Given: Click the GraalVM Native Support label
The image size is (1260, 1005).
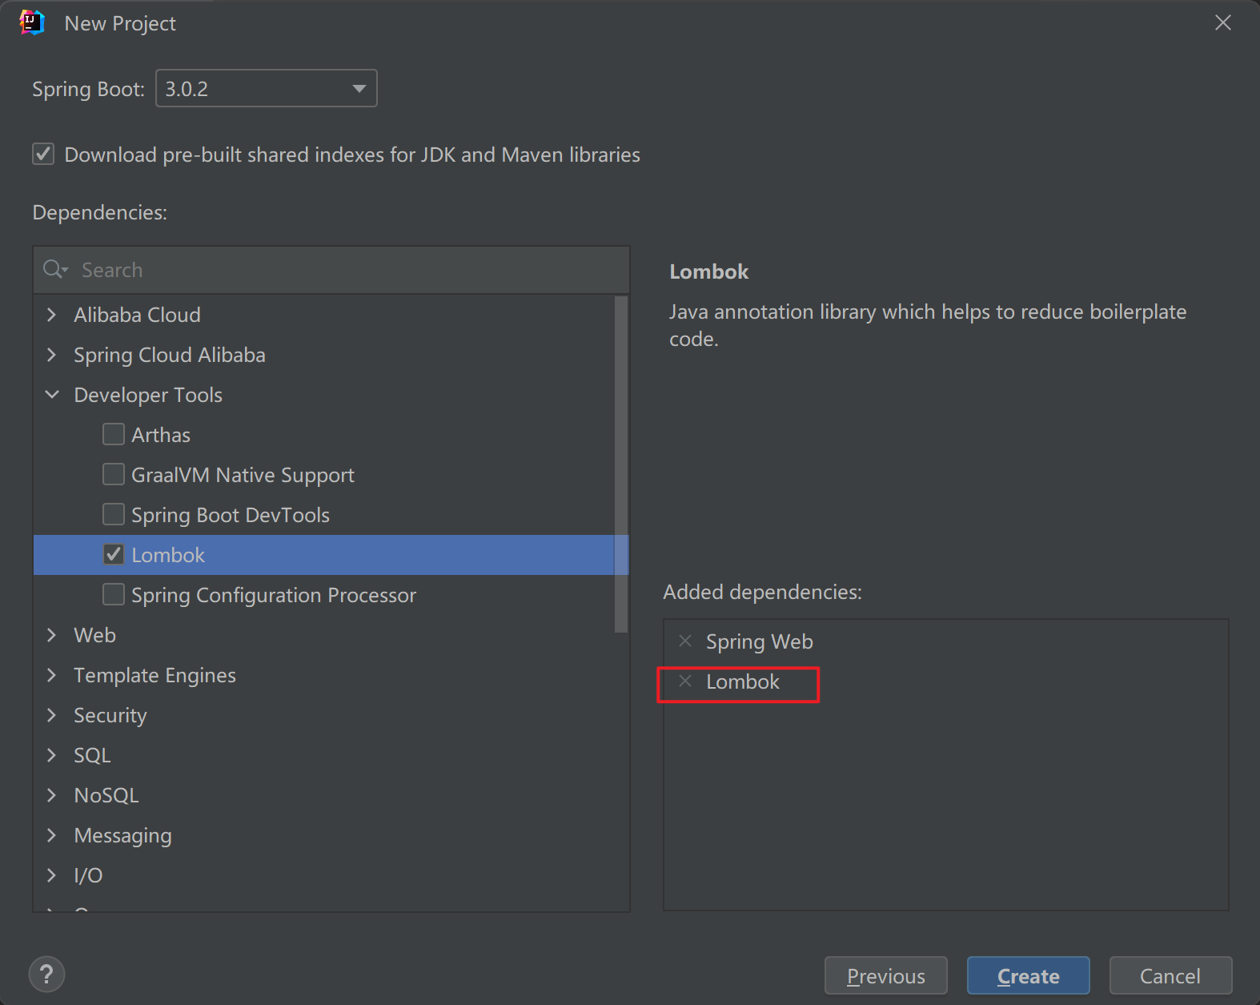Looking at the screenshot, I should click(x=243, y=475).
